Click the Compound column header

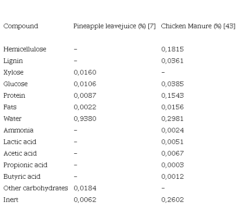[x=21, y=26]
